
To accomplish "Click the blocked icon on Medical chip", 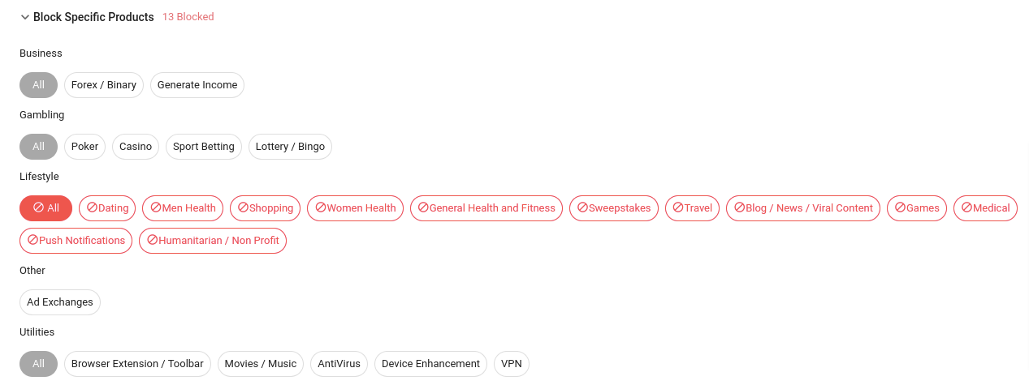I will pos(966,207).
